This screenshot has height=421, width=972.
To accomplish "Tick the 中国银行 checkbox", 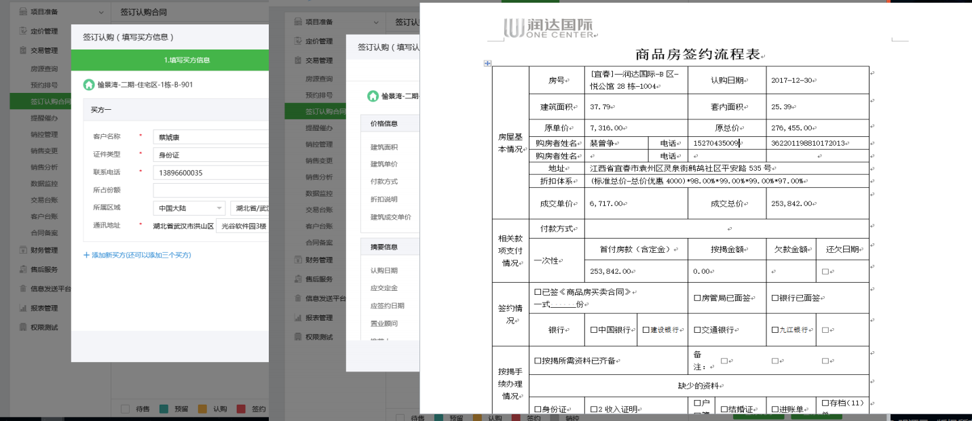I will (x=593, y=329).
